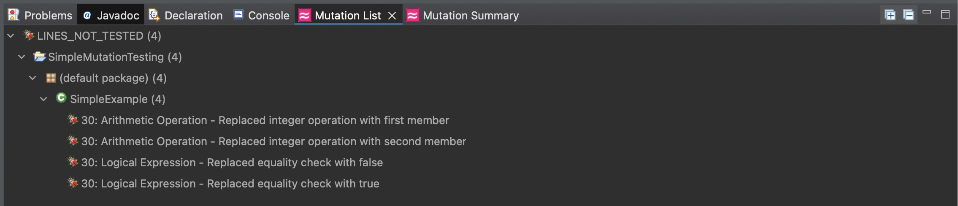Switch to the Problems tab

tap(41, 16)
